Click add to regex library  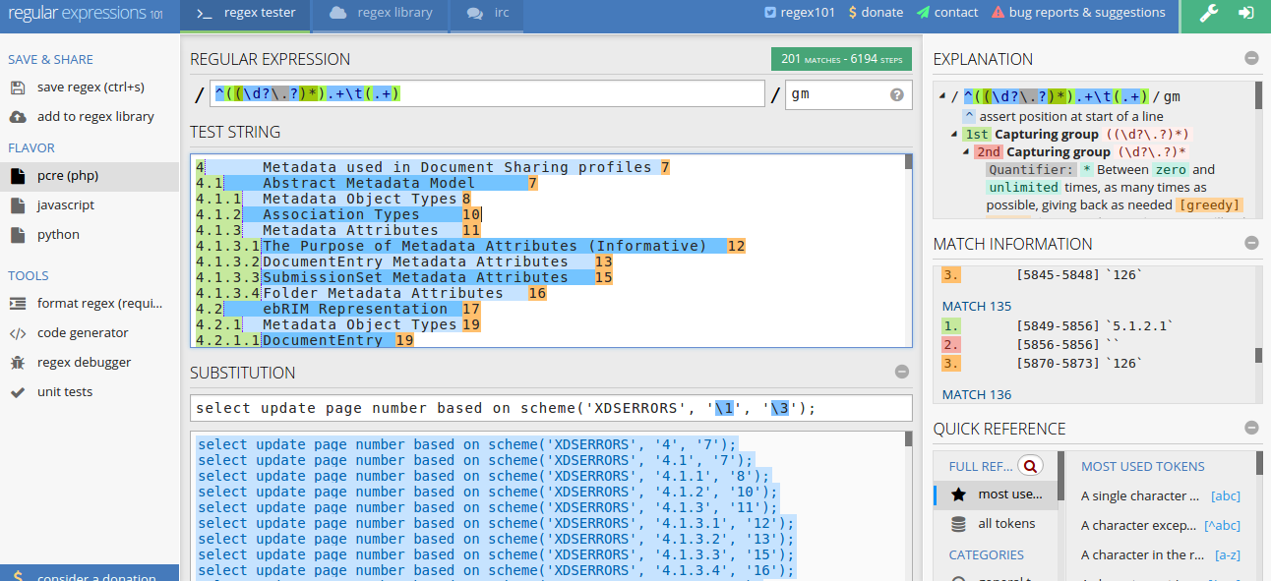pos(94,117)
